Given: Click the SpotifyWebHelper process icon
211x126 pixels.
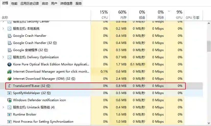Looking at the screenshot, I should pyautogui.click(x=10, y=93).
